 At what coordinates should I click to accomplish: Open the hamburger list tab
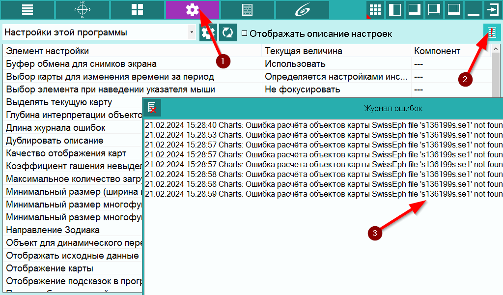pos(28,10)
